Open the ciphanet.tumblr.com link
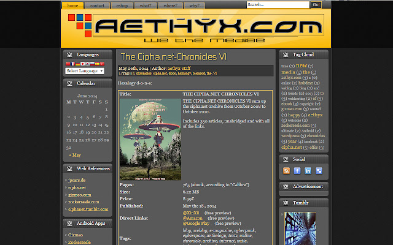 click(88, 209)
